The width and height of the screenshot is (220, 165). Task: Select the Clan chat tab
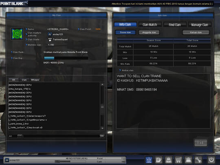pyautogui.click(x=24, y=80)
